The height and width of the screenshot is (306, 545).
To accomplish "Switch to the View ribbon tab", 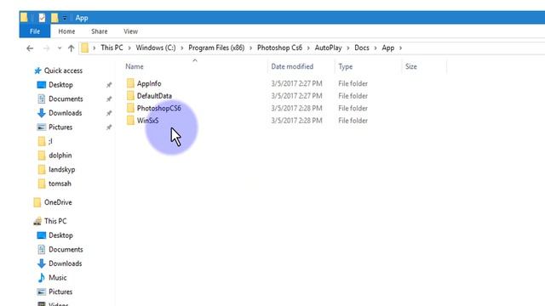I will [x=130, y=31].
